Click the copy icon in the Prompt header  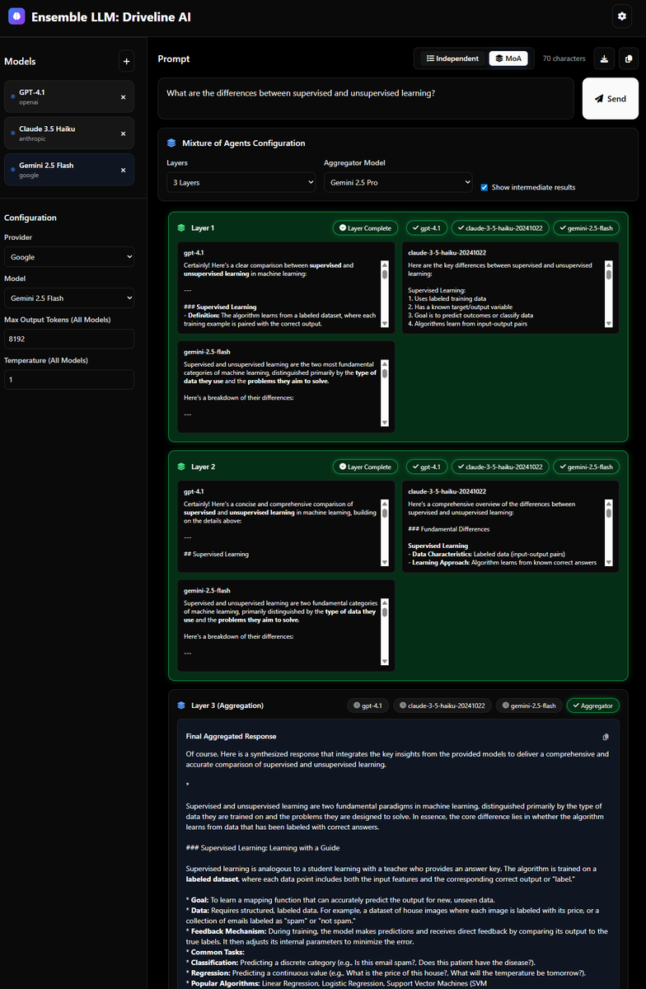(x=629, y=59)
